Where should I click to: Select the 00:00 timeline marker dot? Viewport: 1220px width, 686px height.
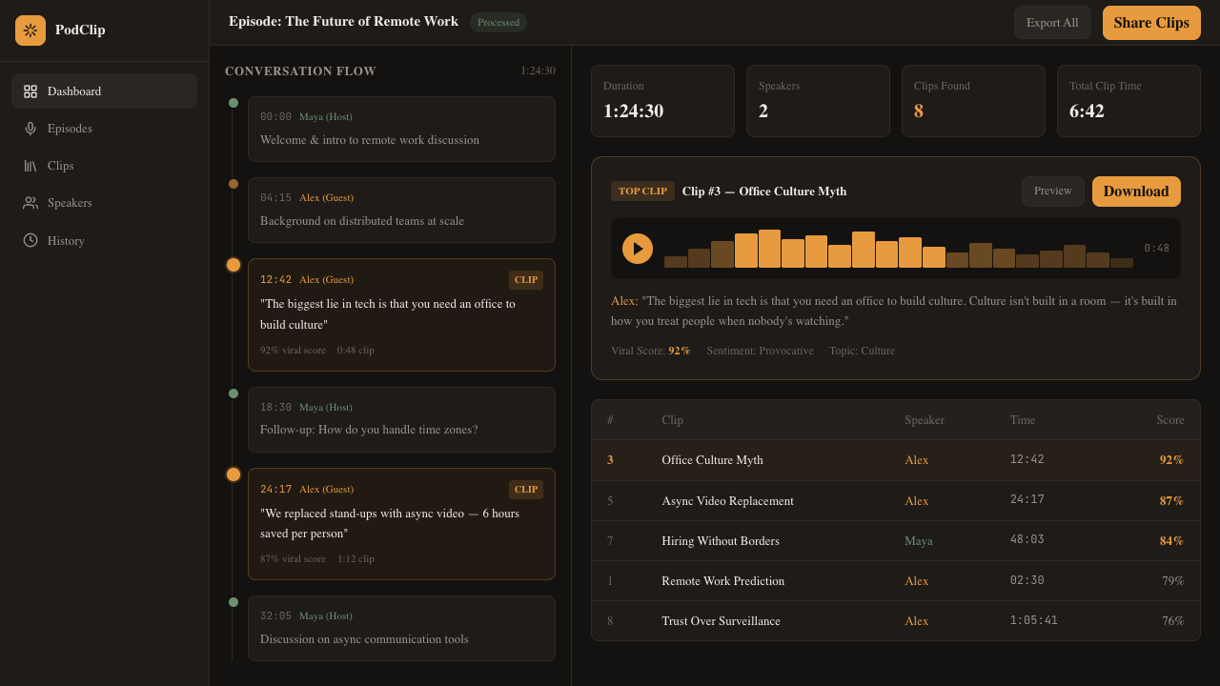234,103
